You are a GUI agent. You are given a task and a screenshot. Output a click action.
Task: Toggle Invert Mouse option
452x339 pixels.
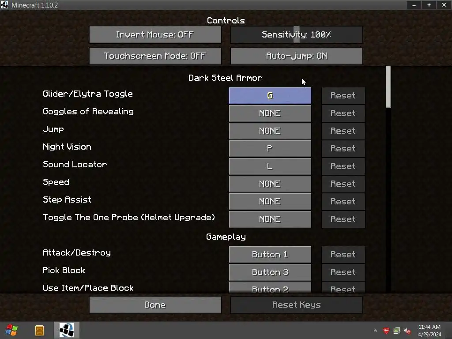click(155, 35)
